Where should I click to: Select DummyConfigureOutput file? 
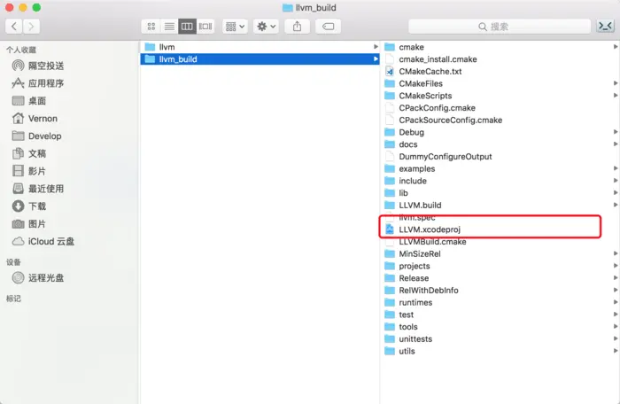pyautogui.click(x=500, y=157)
